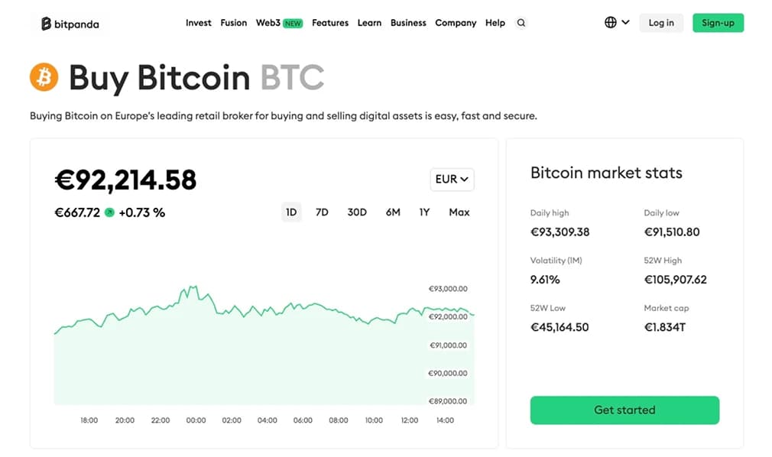Open the Help menu

coord(495,23)
